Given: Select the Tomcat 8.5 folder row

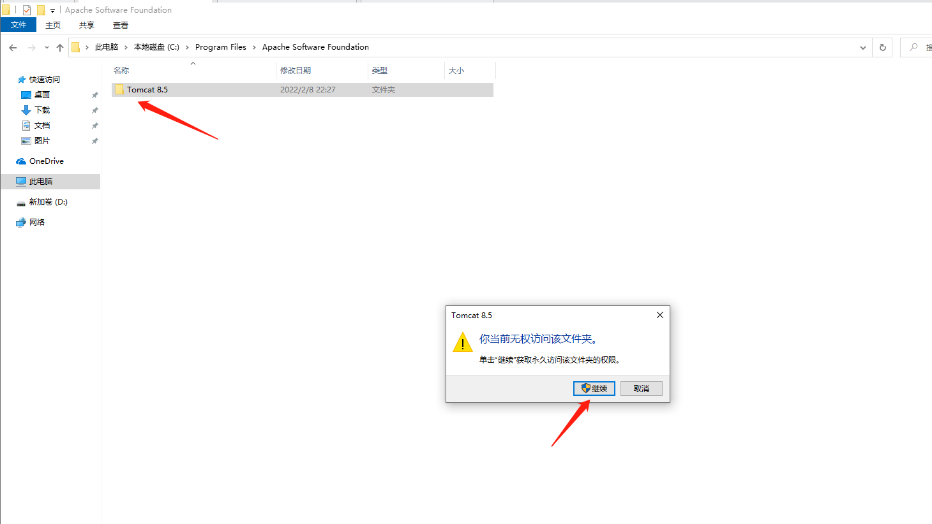Looking at the screenshot, I should pos(303,90).
